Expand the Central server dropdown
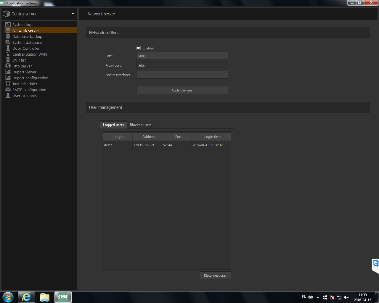The image size is (379, 303). click(73, 14)
